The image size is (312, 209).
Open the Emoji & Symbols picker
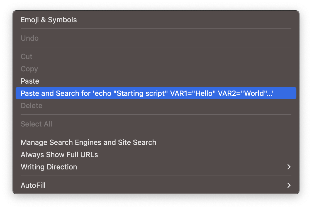(x=49, y=20)
